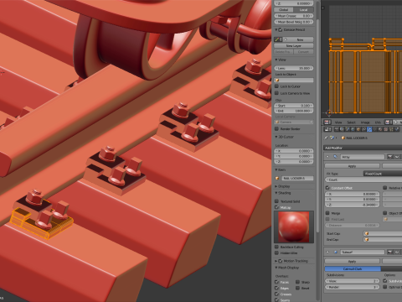Open the UVs menu in UV editor
402x302 pixels.
(378, 122)
